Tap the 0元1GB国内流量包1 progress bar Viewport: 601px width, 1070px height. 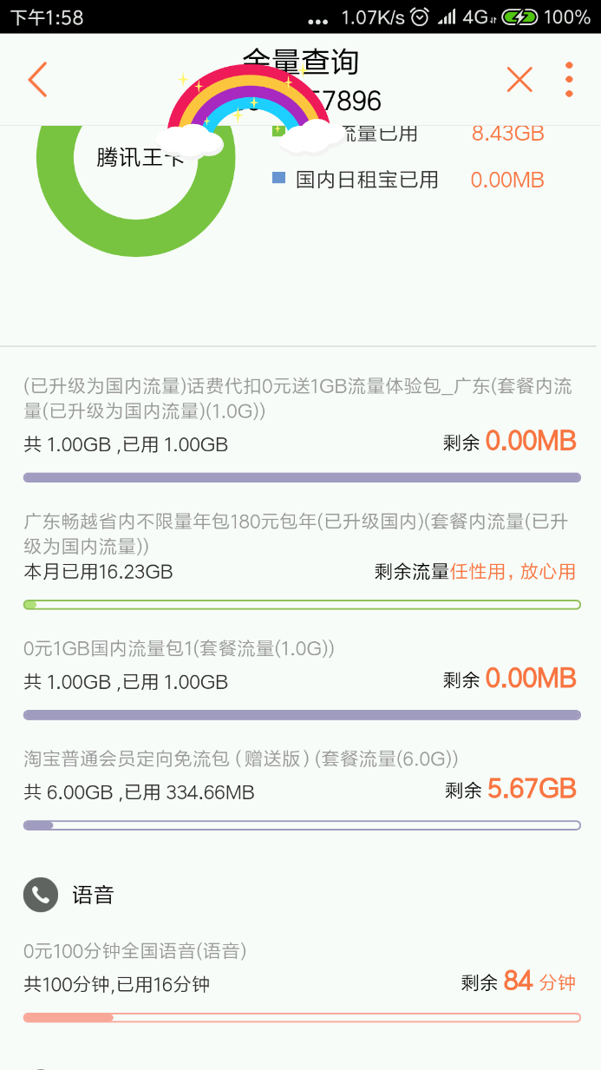pyautogui.click(x=301, y=715)
